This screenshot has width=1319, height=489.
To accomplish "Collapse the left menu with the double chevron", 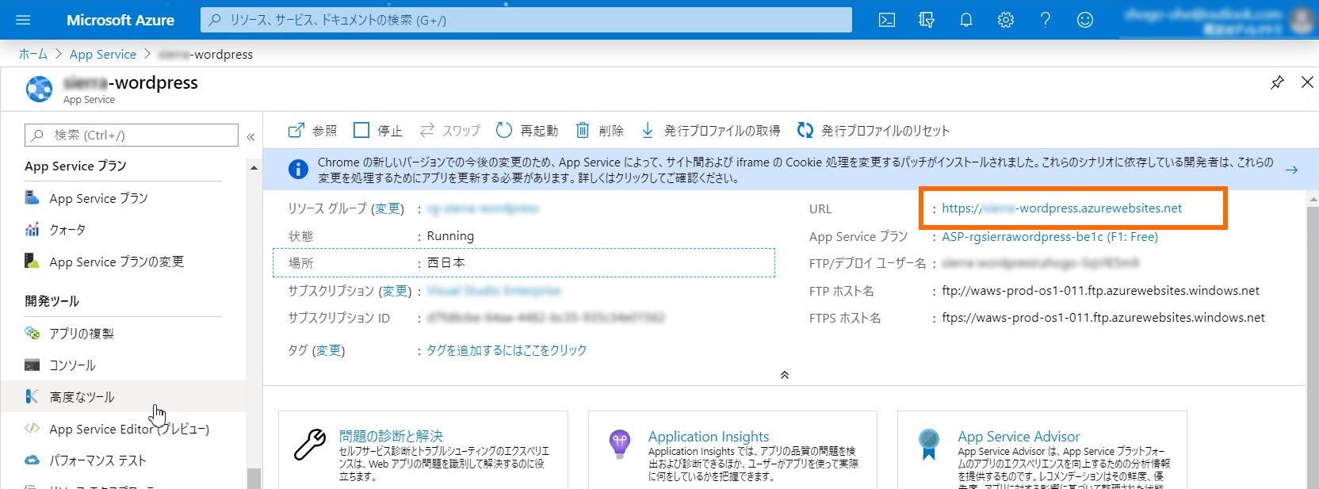I will pos(250,136).
